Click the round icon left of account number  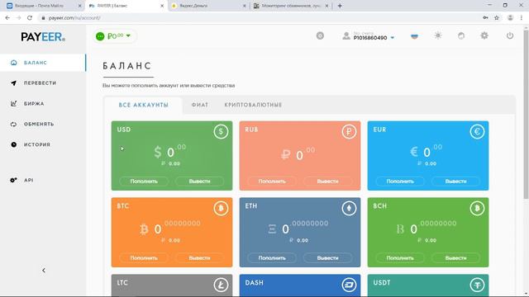pyautogui.click(x=320, y=35)
